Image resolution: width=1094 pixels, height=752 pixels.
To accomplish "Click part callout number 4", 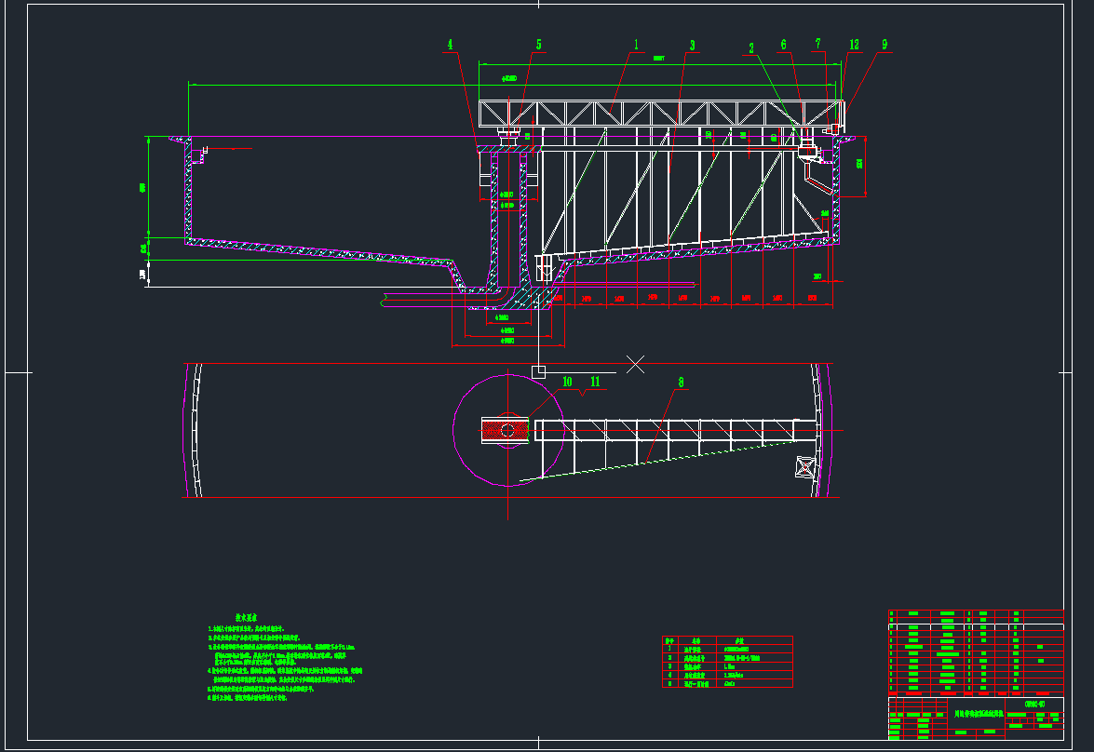I will [x=451, y=45].
